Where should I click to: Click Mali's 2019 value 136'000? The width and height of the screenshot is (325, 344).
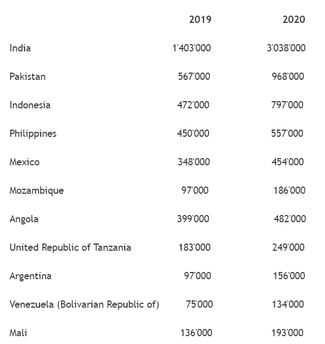coord(196,333)
